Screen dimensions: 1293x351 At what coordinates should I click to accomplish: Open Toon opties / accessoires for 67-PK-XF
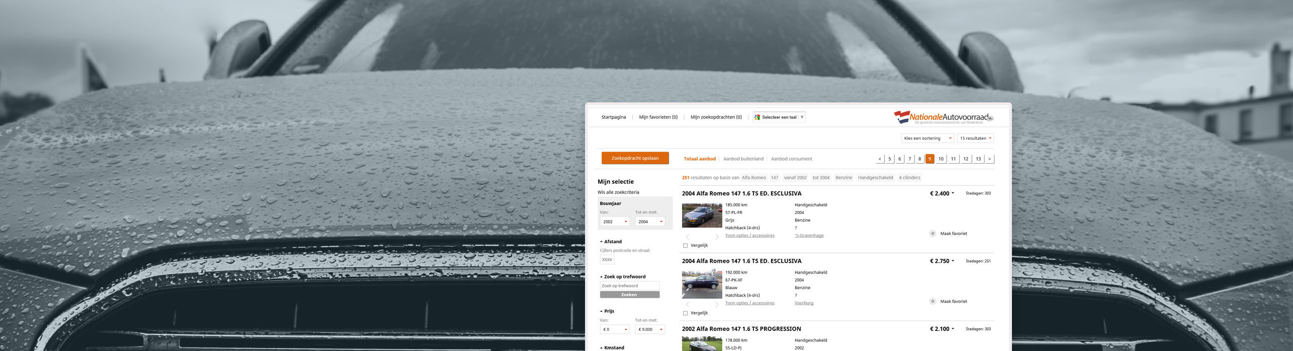(749, 303)
